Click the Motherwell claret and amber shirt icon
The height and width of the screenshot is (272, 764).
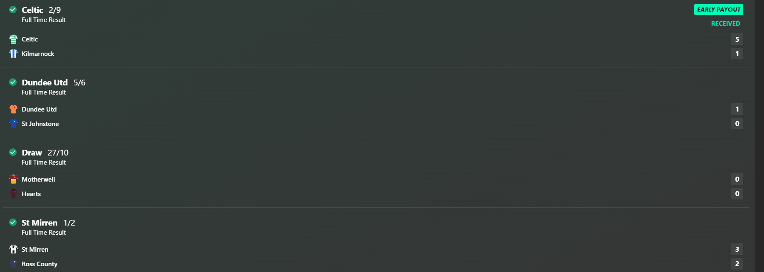pos(13,179)
